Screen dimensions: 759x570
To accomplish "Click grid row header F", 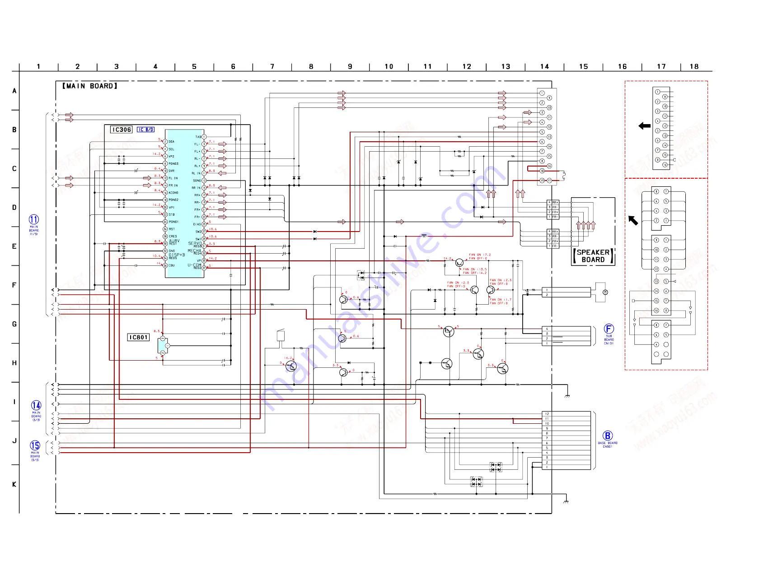I will (x=14, y=285).
